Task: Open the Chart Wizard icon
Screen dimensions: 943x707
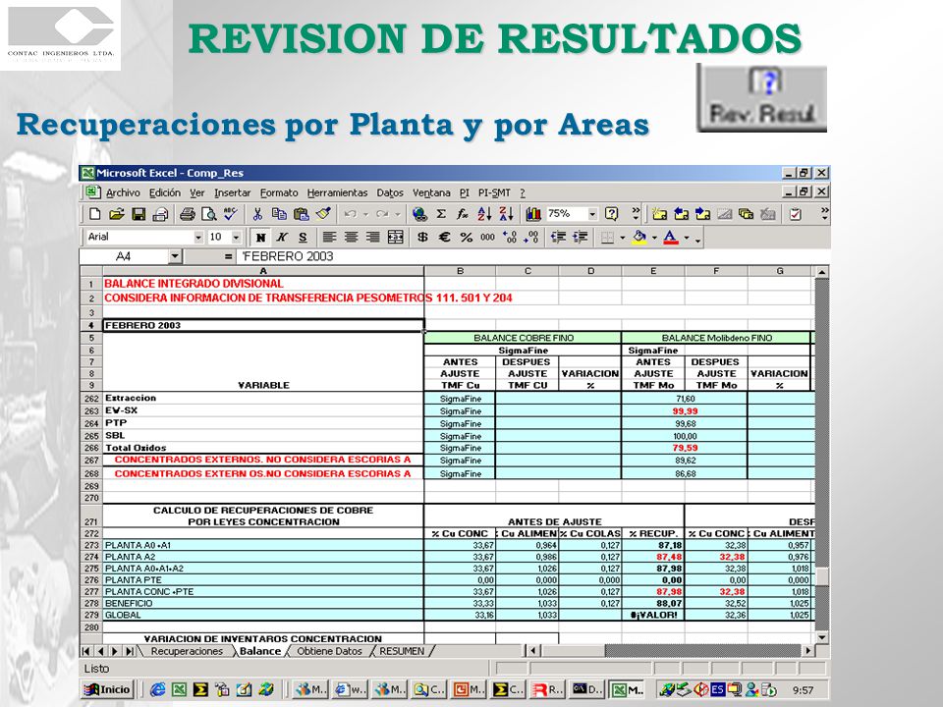Action: point(532,214)
